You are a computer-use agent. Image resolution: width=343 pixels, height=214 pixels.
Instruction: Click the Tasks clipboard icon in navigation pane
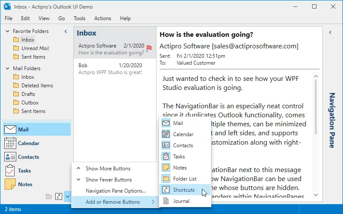(x=10, y=170)
